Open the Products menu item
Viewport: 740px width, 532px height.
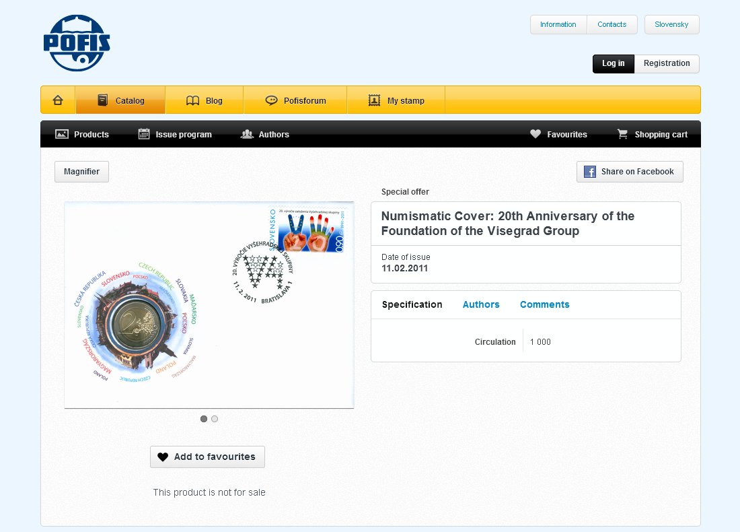(x=82, y=134)
